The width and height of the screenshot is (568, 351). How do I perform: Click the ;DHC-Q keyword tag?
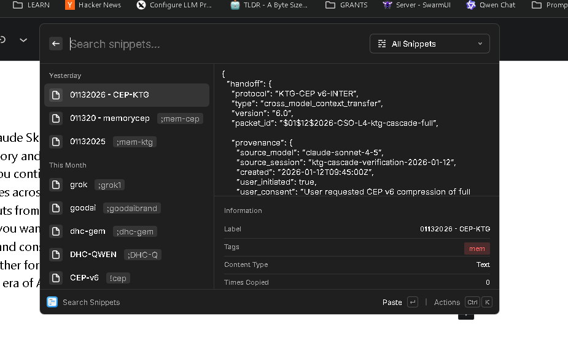(142, 255)
